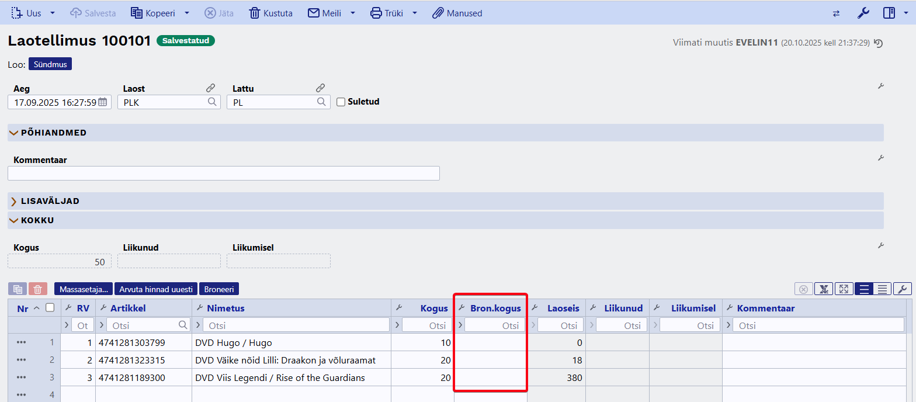Viewport: 916px width, 402px height.
Task: Expand the LISAVÄLJAD section
Action: pos(14,201)
